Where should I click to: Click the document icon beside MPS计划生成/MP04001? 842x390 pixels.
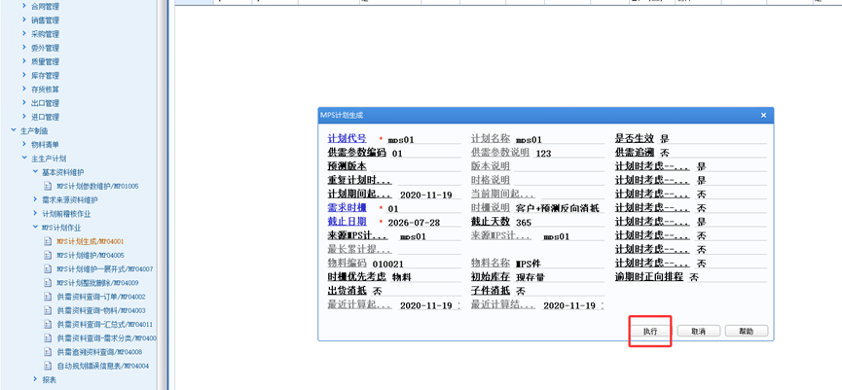point(48,241)
